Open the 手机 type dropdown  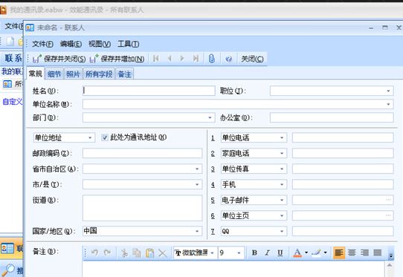pos(282,185)
